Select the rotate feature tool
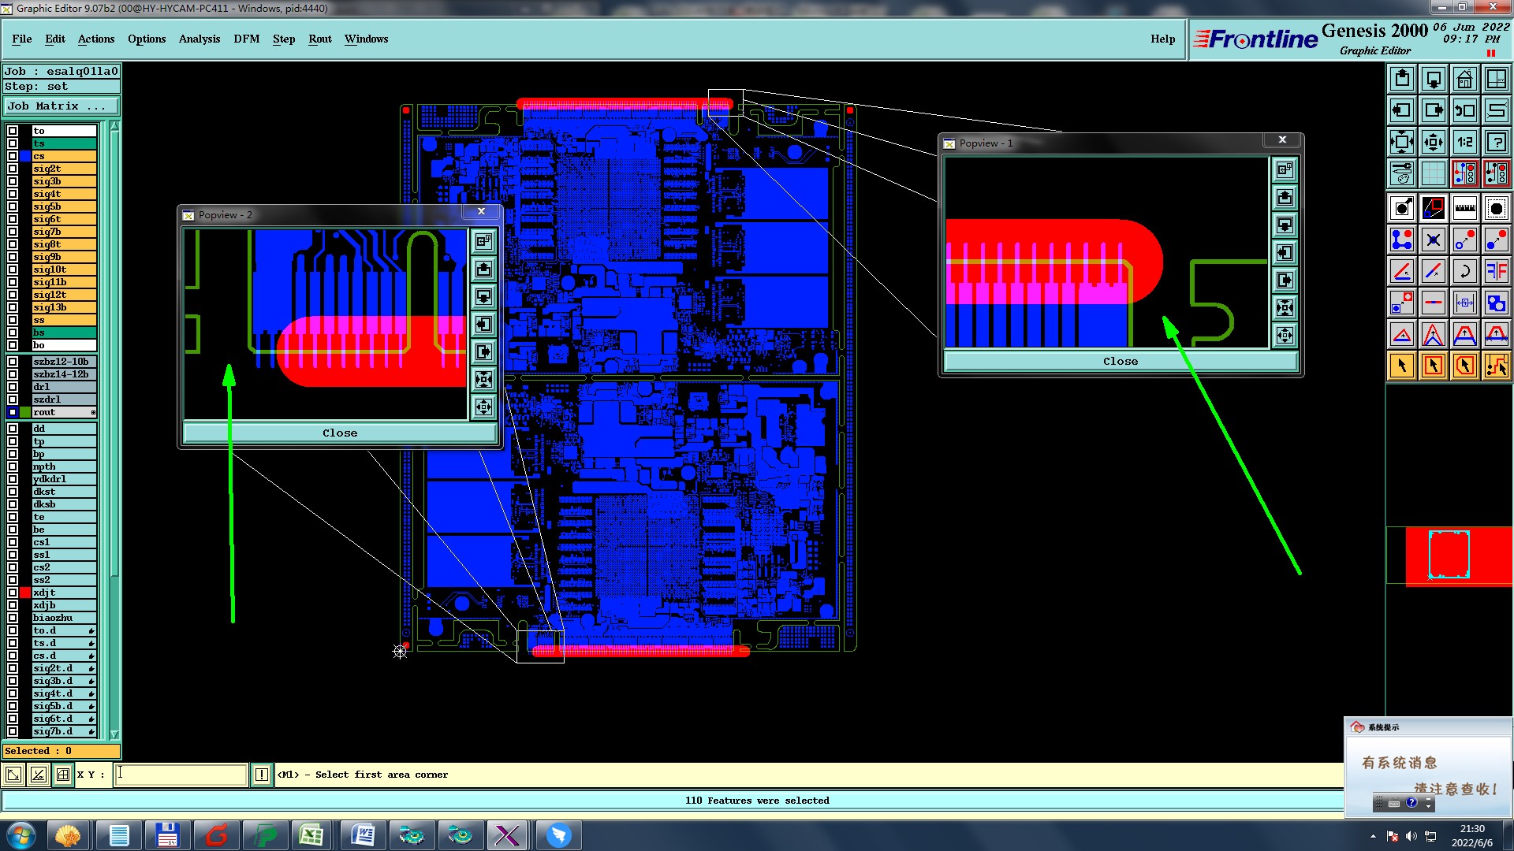 tap(1464, 271)
